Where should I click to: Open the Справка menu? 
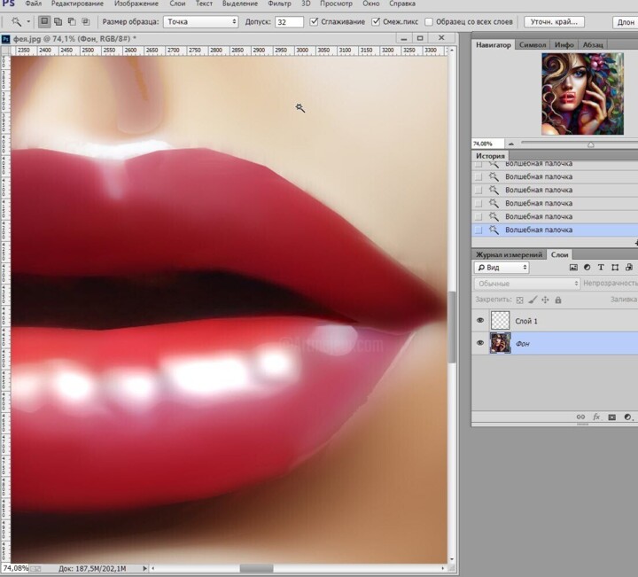[x=402, y=4]
